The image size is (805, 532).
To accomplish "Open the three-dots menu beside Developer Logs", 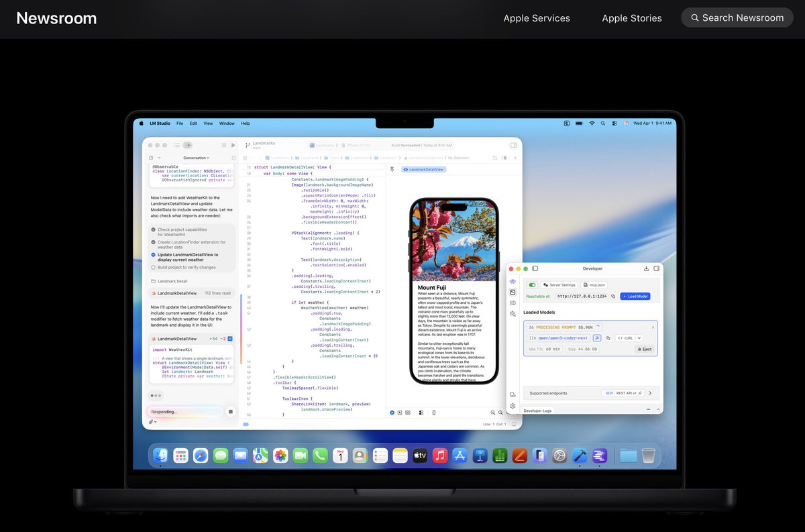I will pos(648,409).
